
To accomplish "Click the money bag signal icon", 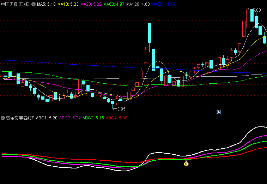I will point(186,163).
